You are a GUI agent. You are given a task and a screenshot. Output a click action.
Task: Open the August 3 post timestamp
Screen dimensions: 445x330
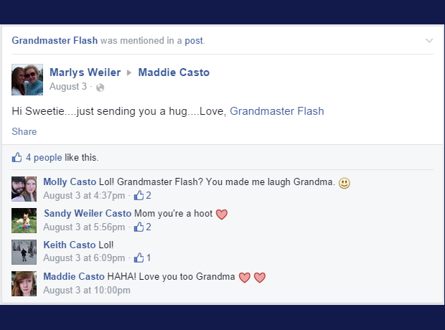(x=68, y=86)
